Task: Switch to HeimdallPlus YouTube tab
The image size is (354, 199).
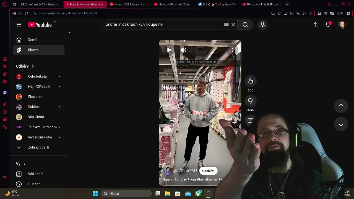Action: pyautogui.click(x=174, y=4)
